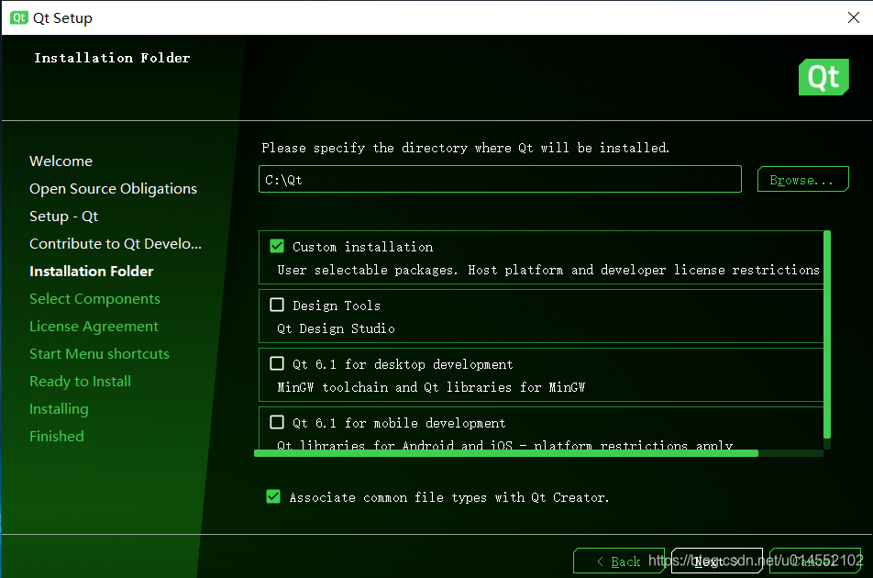Click the Qt Setup title bar icon
This screenshot has height=578, width=873.
click(x=19, y=17)
